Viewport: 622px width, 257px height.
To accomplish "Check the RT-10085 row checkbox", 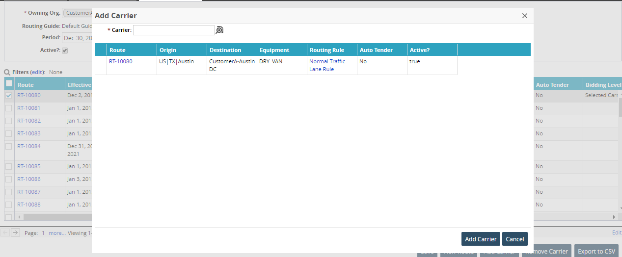I will 8,167.
